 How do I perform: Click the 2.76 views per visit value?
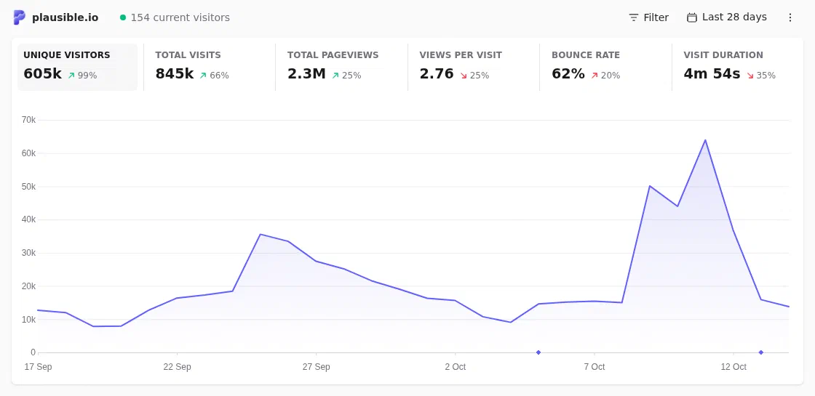[437, 74]
